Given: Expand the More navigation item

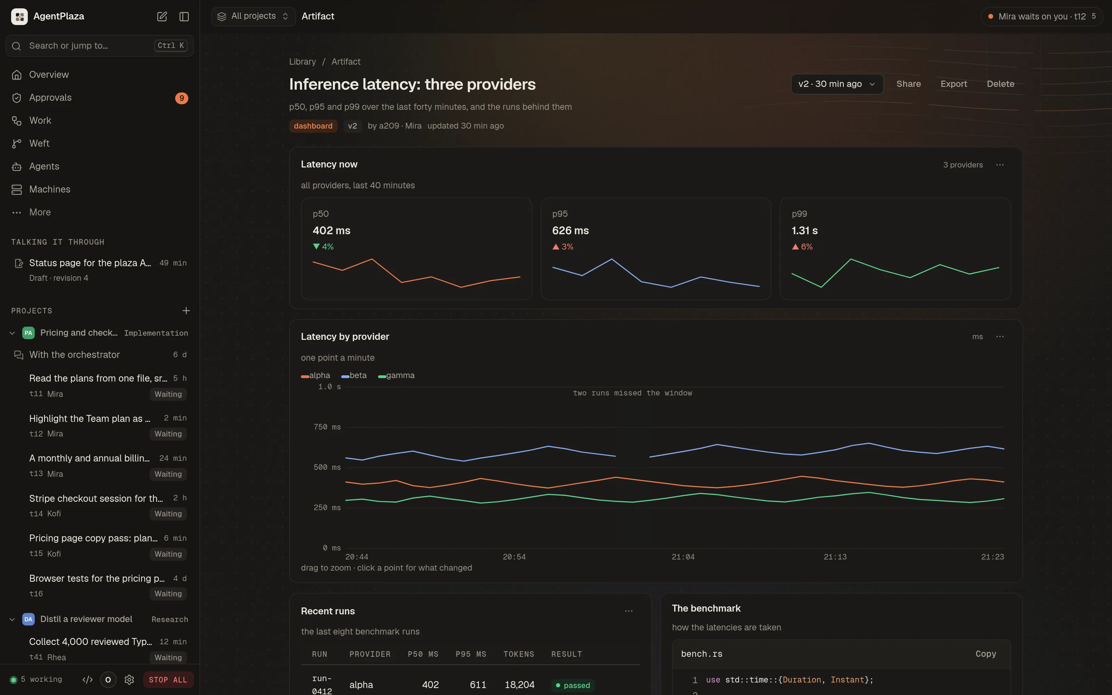Looking at the screenshot, I should pos(100,212).
